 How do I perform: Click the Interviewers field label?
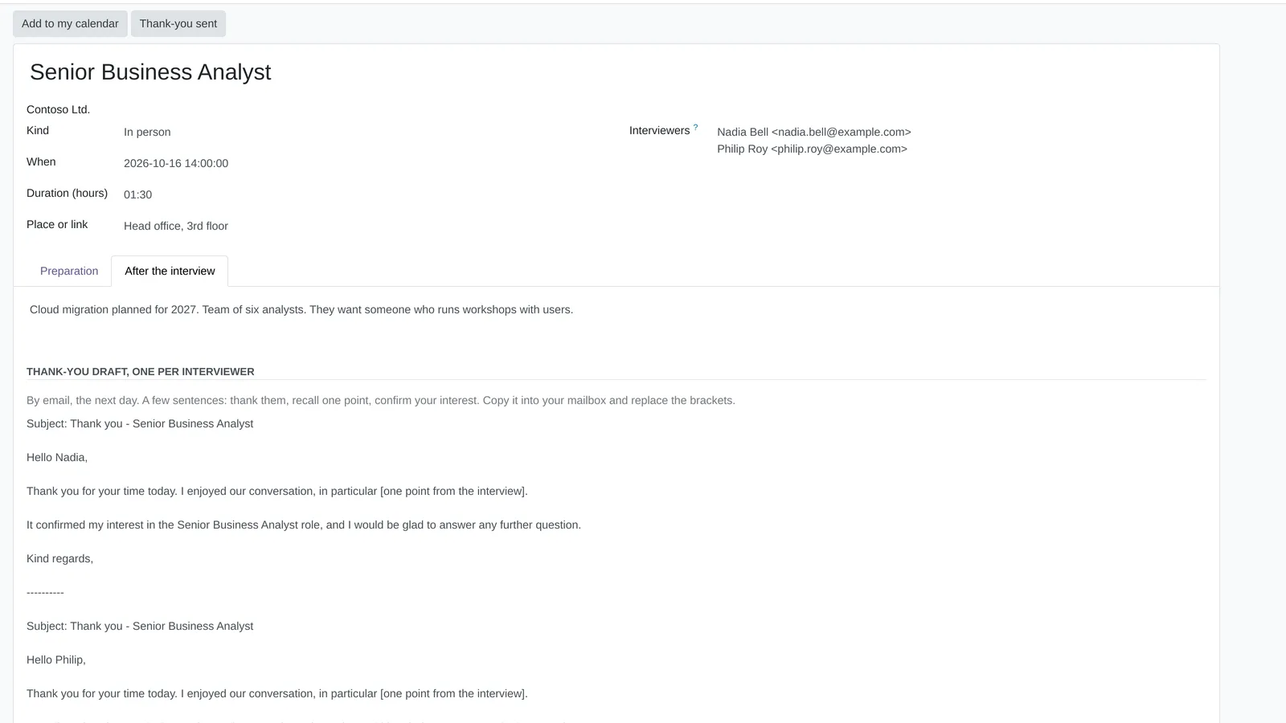[x=659, y=130]
